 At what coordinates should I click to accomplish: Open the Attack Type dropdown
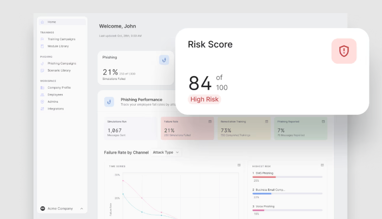pos(166,152)
